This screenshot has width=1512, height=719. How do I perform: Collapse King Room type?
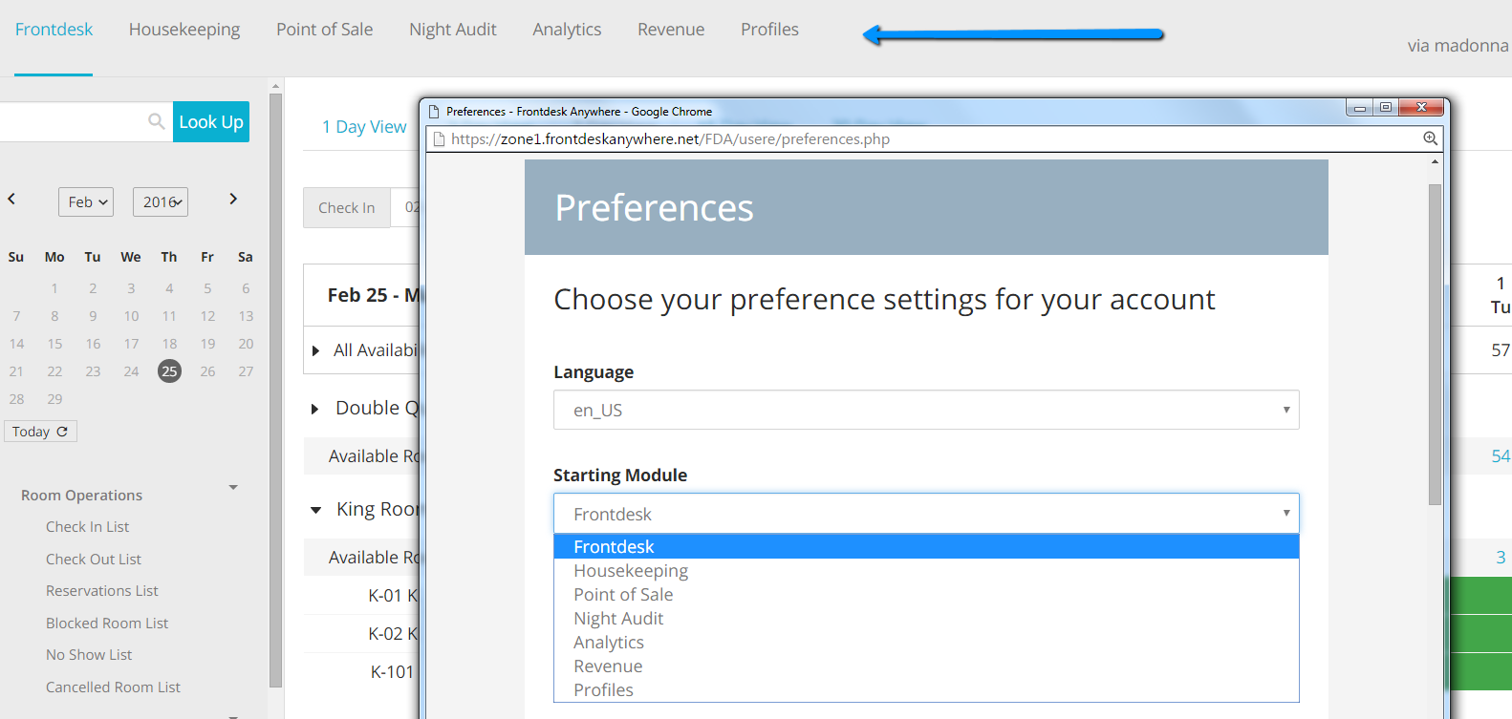[315, 510]
